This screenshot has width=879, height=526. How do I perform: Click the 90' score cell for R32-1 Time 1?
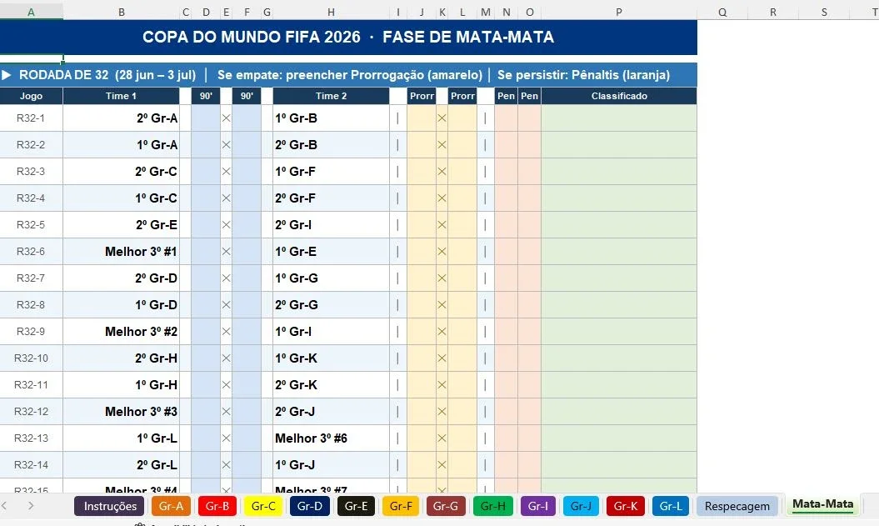pyautogui.click(x=206, y=118)
